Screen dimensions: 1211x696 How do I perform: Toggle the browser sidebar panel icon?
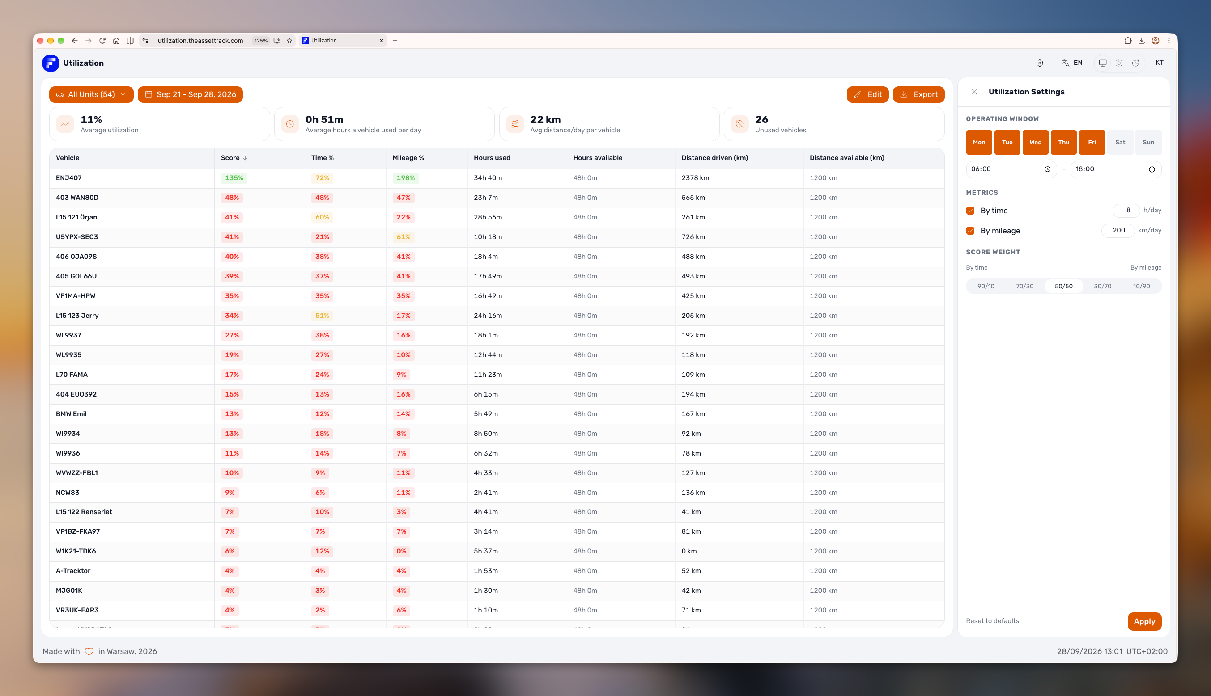[130, 41]
